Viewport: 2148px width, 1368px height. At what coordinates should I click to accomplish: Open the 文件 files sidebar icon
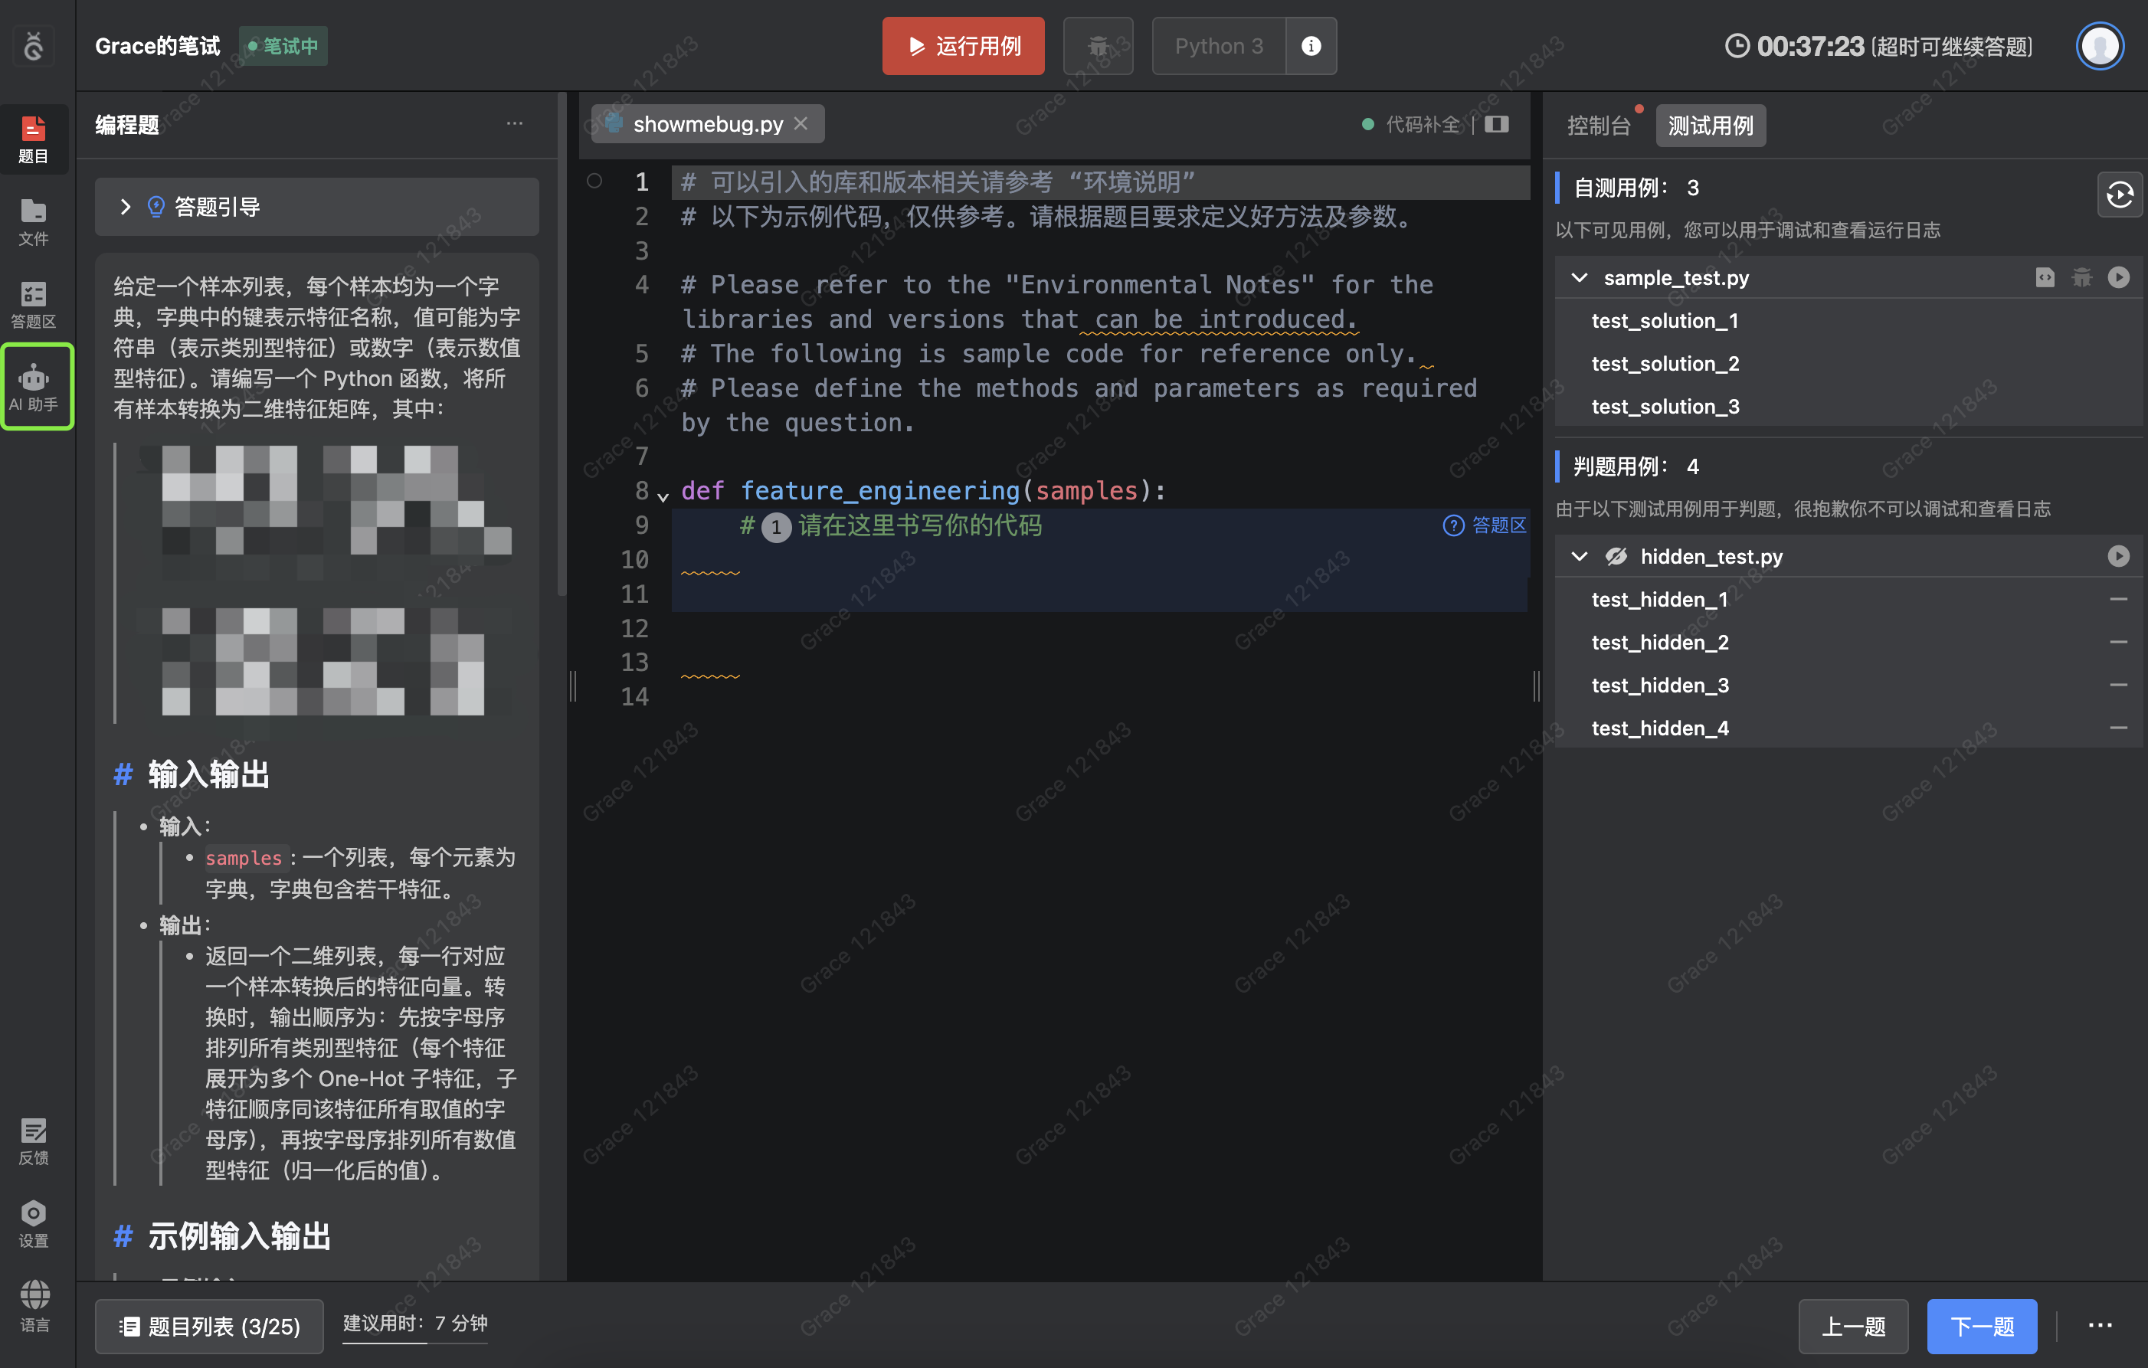pyautogui.click(x=34, y=221)
